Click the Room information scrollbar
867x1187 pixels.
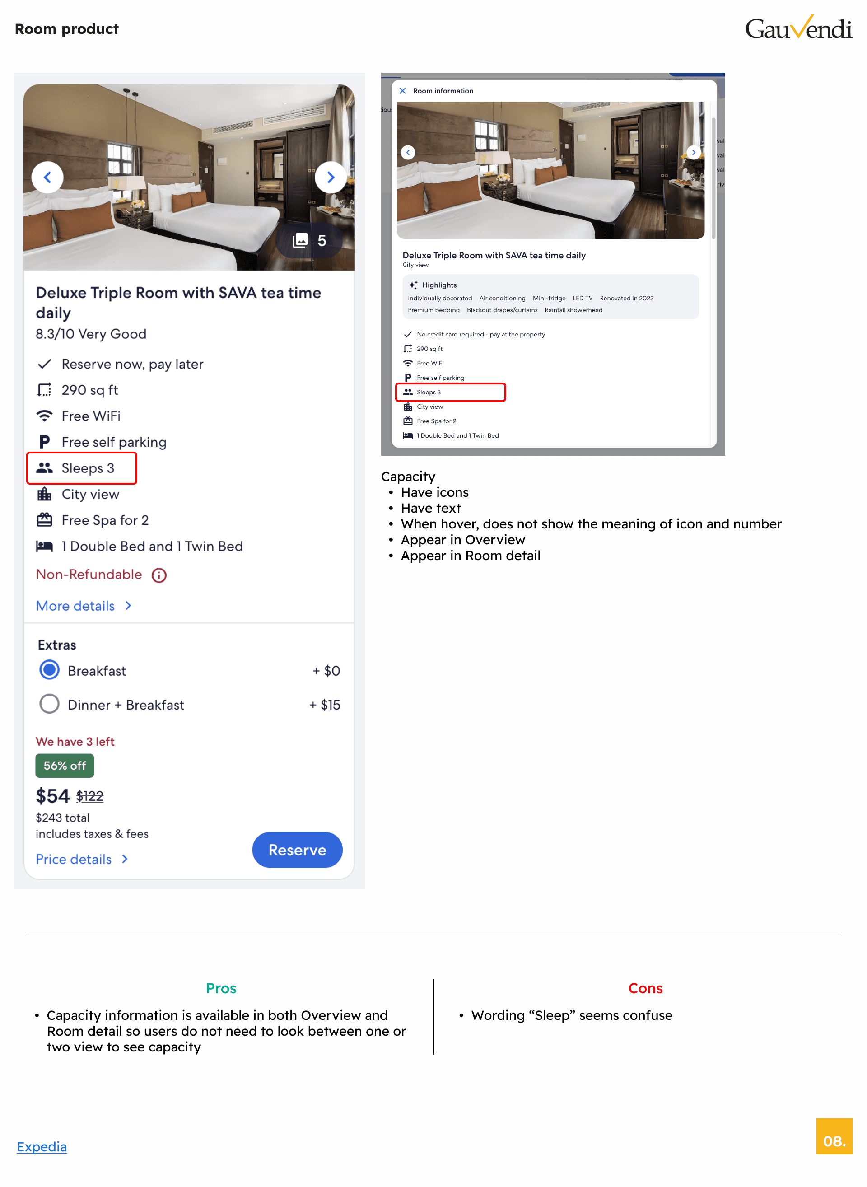tap(713, 178)
